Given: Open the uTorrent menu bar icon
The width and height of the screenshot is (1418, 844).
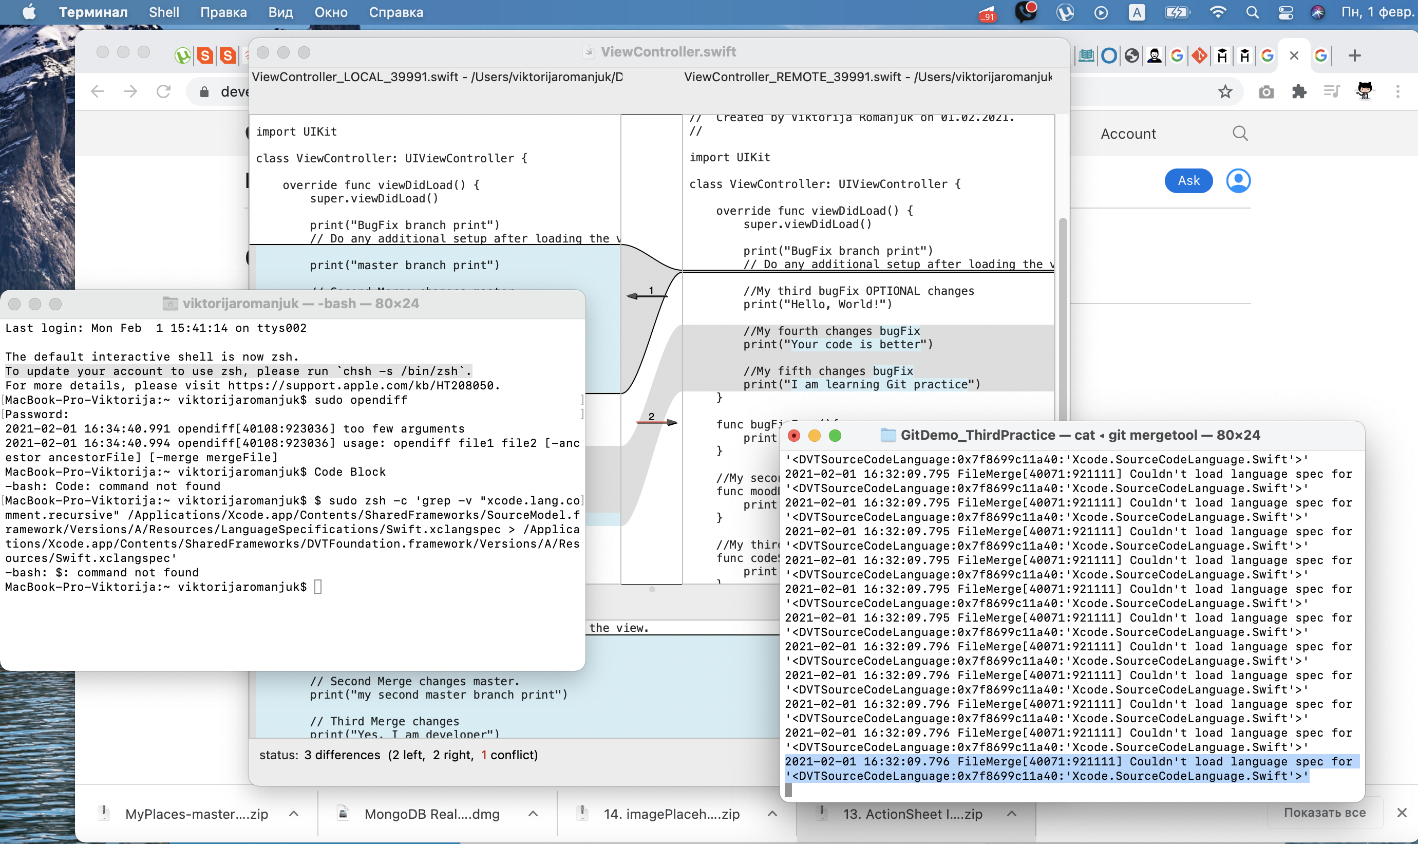Looking at the screenshot, I should (1065, 12).
